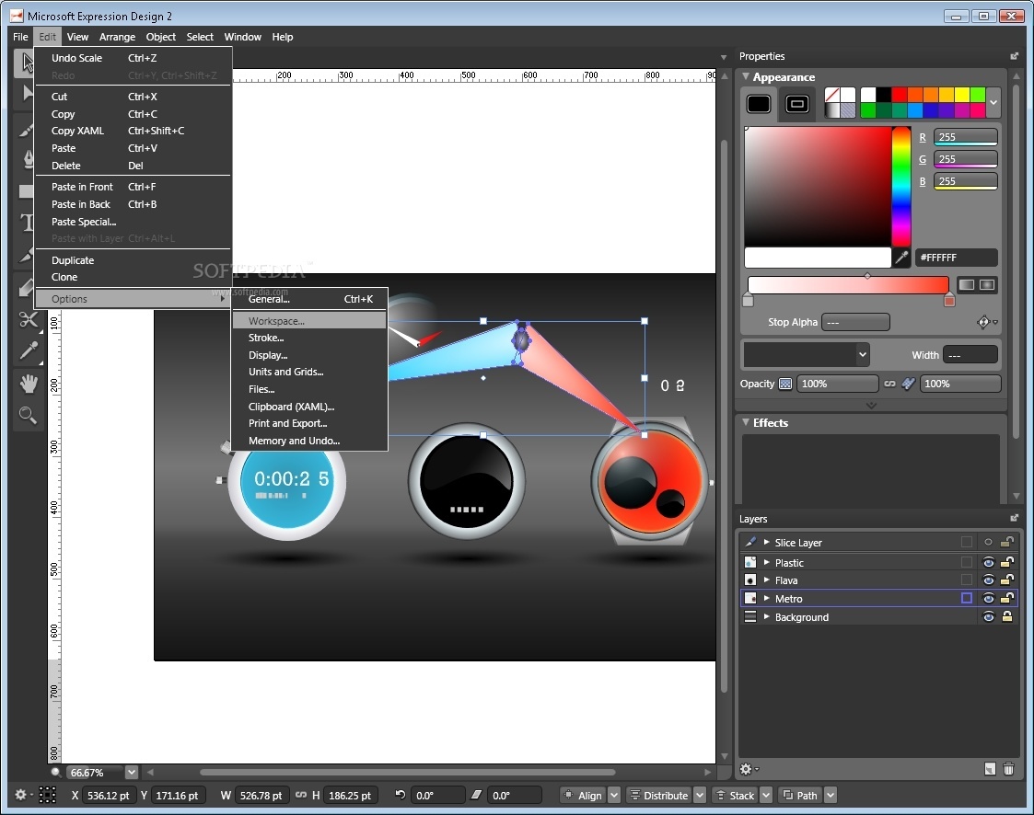The height and width of the screenshot is (815, 1034).
Task: Toggle Slice Layer visibility circle
Action: click(988, 542)
